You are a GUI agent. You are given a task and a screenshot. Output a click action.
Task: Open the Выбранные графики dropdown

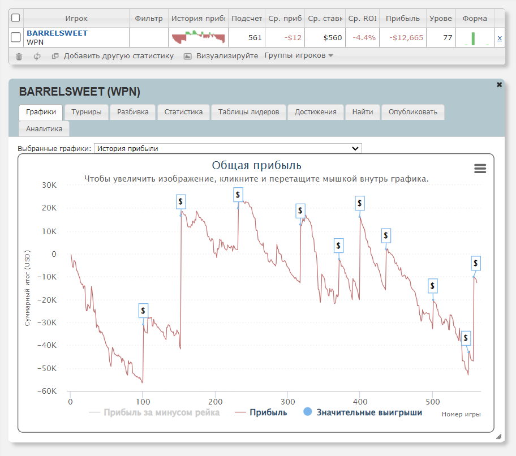pos(227,148)
